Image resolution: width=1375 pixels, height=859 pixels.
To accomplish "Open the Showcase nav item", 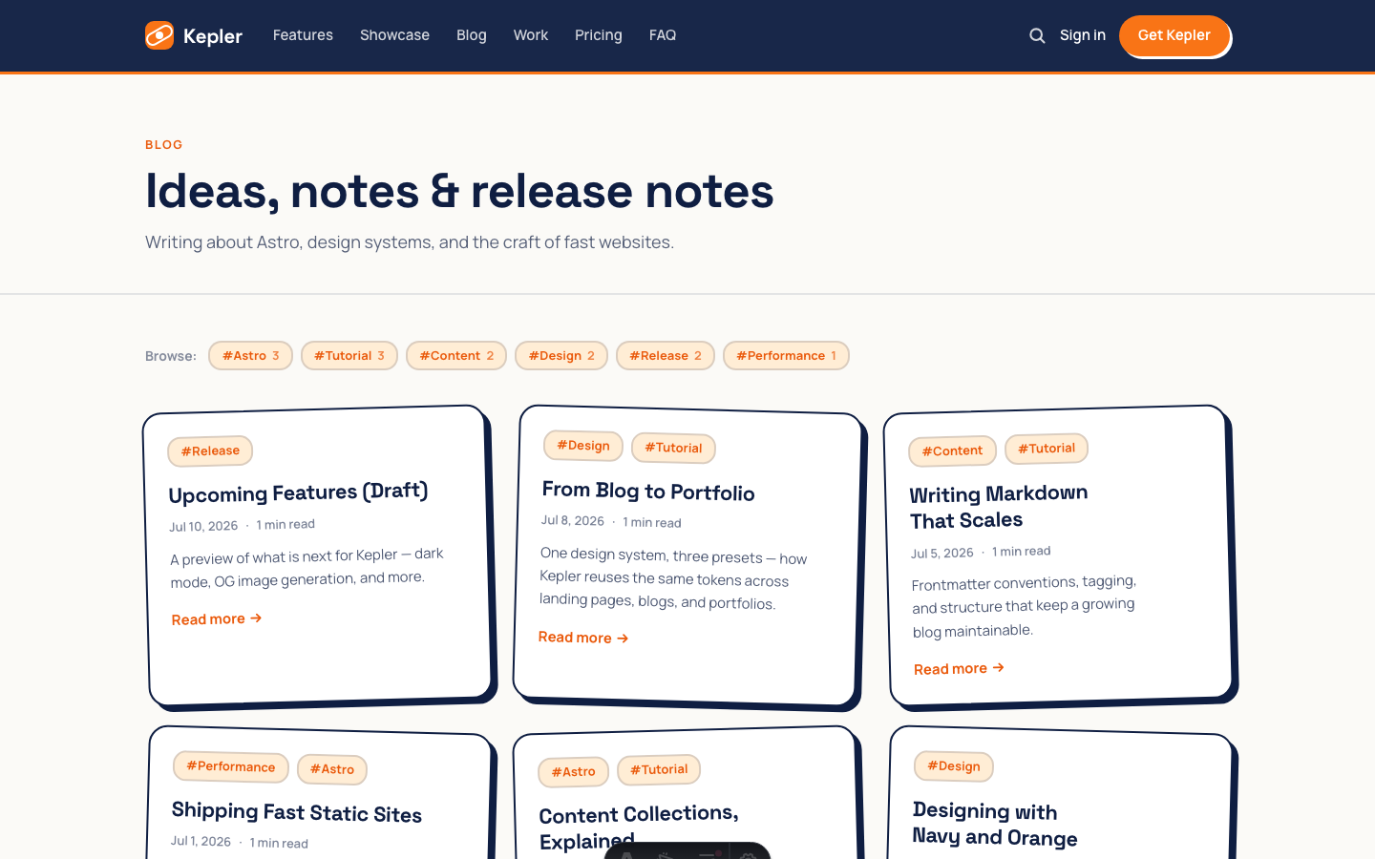I will 394,35.
